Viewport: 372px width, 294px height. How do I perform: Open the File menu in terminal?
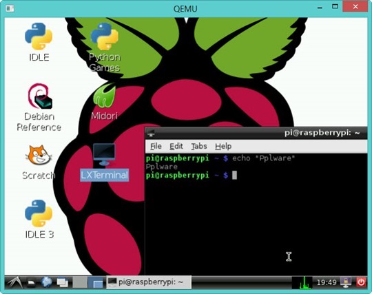coord(156,146)
